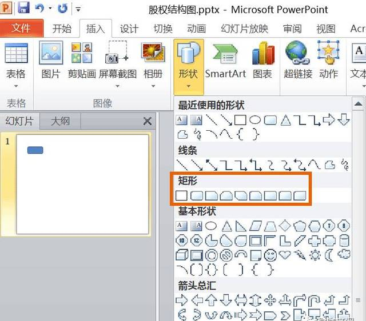Open the undo history dropdown arrow
Viewport: 366px width, 321px height.
(50, 9)
